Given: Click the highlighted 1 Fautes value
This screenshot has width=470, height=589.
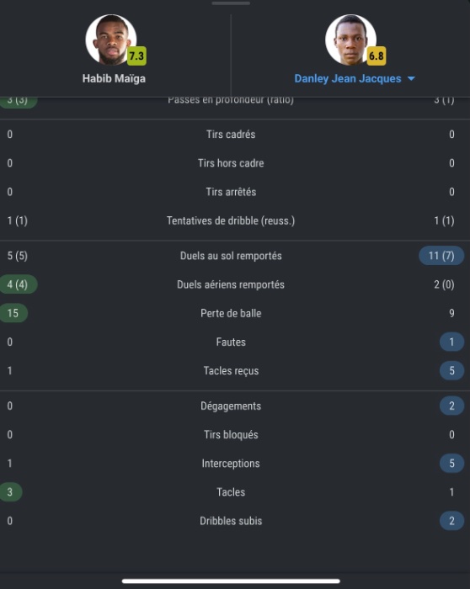Looking at the screenshot, I should click(x=452, y=342).
